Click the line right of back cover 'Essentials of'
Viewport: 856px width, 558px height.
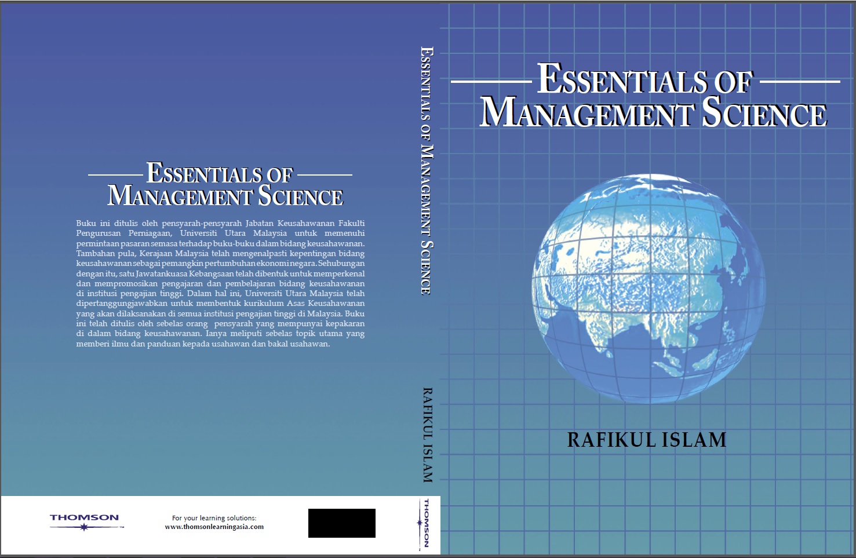(x=325, y=174)
